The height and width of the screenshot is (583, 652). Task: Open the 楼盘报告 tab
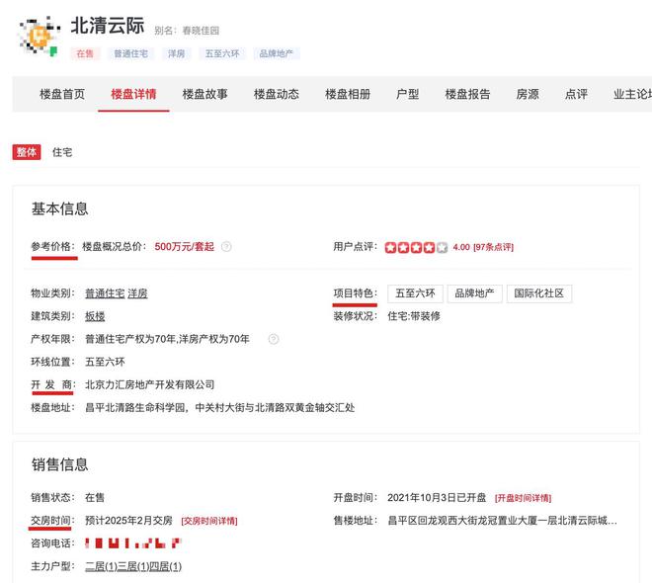(x=468, y=94)
